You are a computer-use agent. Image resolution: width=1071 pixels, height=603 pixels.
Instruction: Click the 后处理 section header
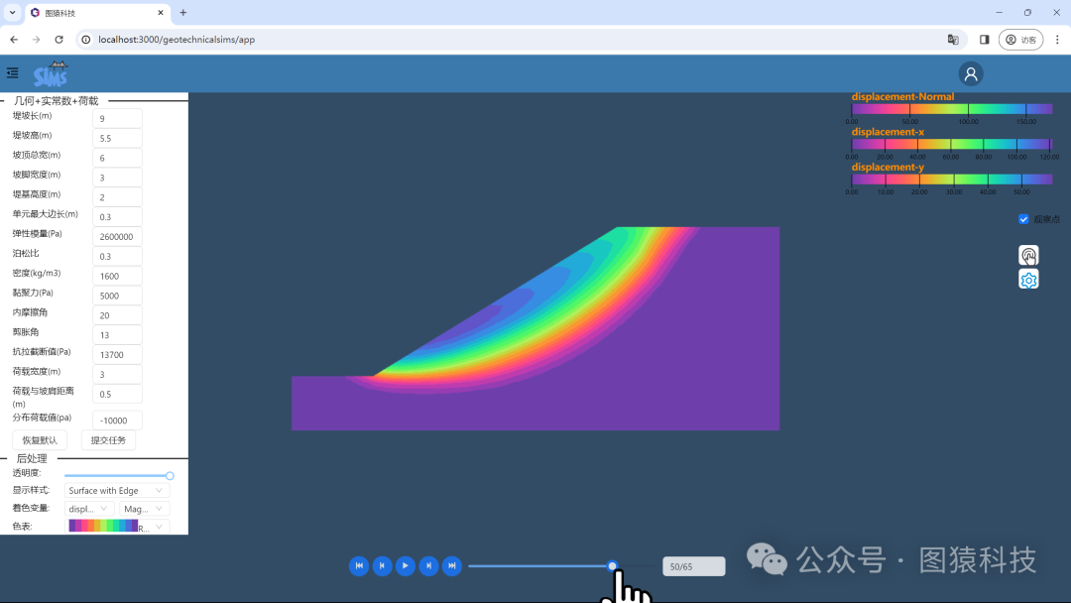(32, 458)
